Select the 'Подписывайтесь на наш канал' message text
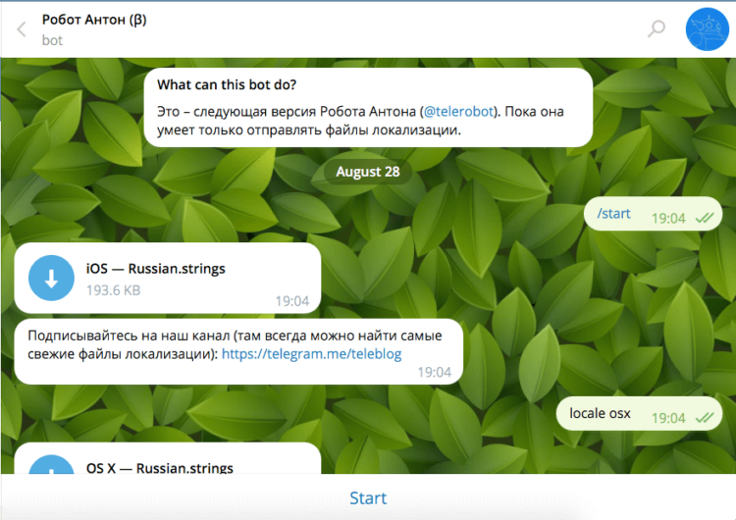This screenshot has width=736, height=520. click(x=235, y=344)
